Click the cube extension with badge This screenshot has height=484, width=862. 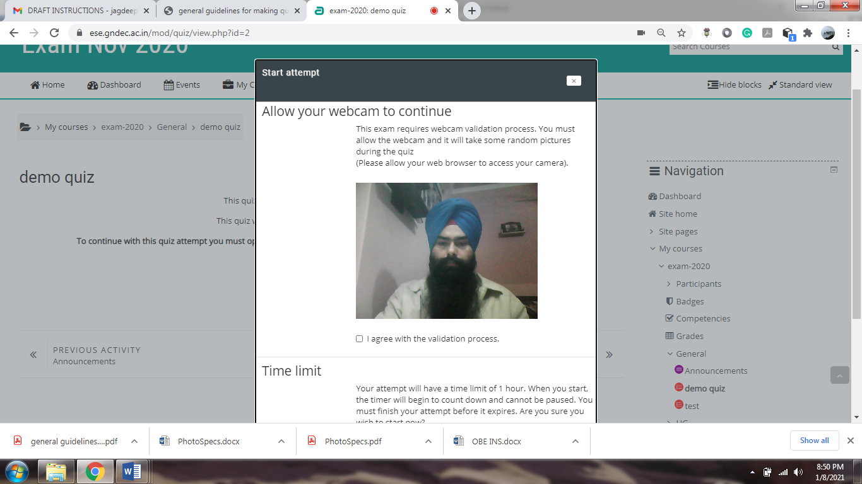[788, 34]
